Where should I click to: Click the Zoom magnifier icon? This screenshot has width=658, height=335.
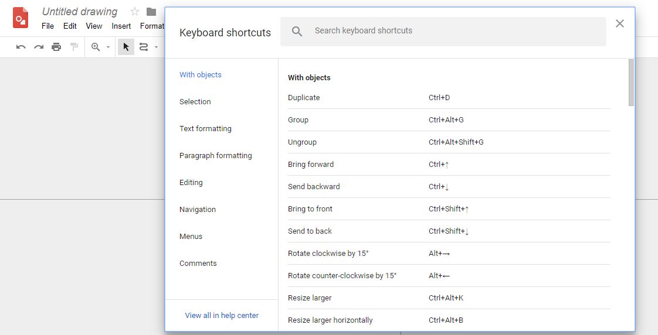[96, 47]
